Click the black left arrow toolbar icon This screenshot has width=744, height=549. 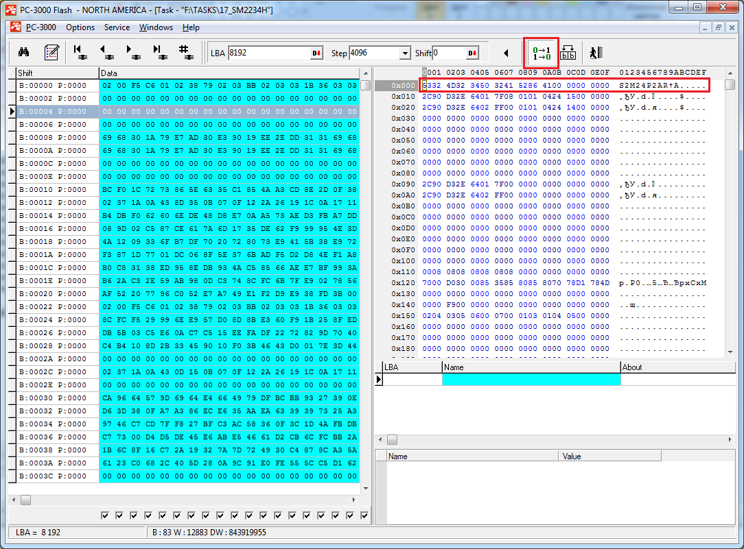pos(507,53)
